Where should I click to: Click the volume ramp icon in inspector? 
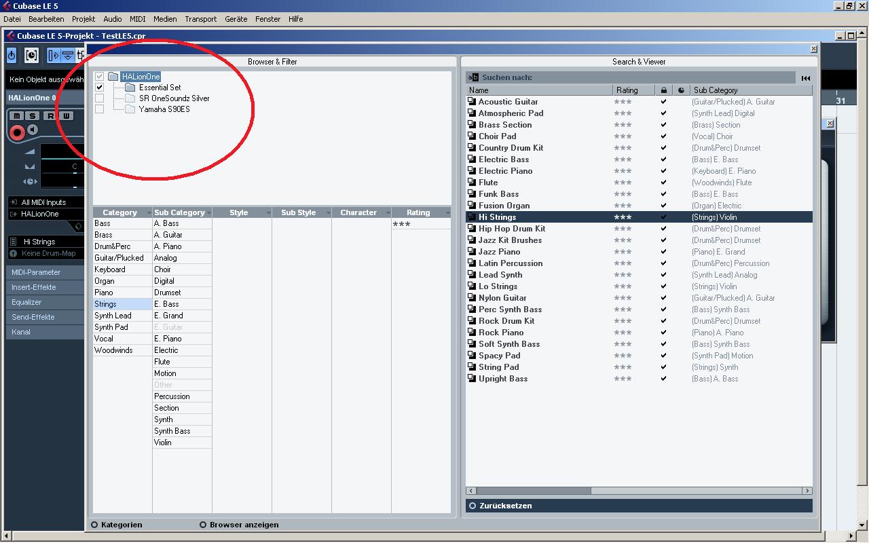pos(30,151)
